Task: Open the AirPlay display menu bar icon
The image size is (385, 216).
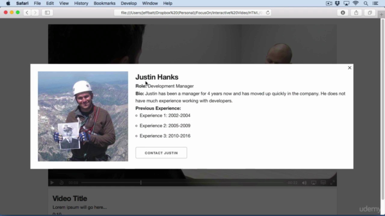Action: point(346,3)
